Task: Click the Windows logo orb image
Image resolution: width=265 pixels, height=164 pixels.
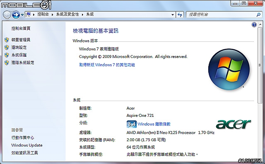Action: point(229,70)
